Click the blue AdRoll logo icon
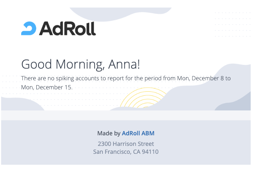Viewport: 259px width, 170px height. pyautogui.click(x=29, y=29)
